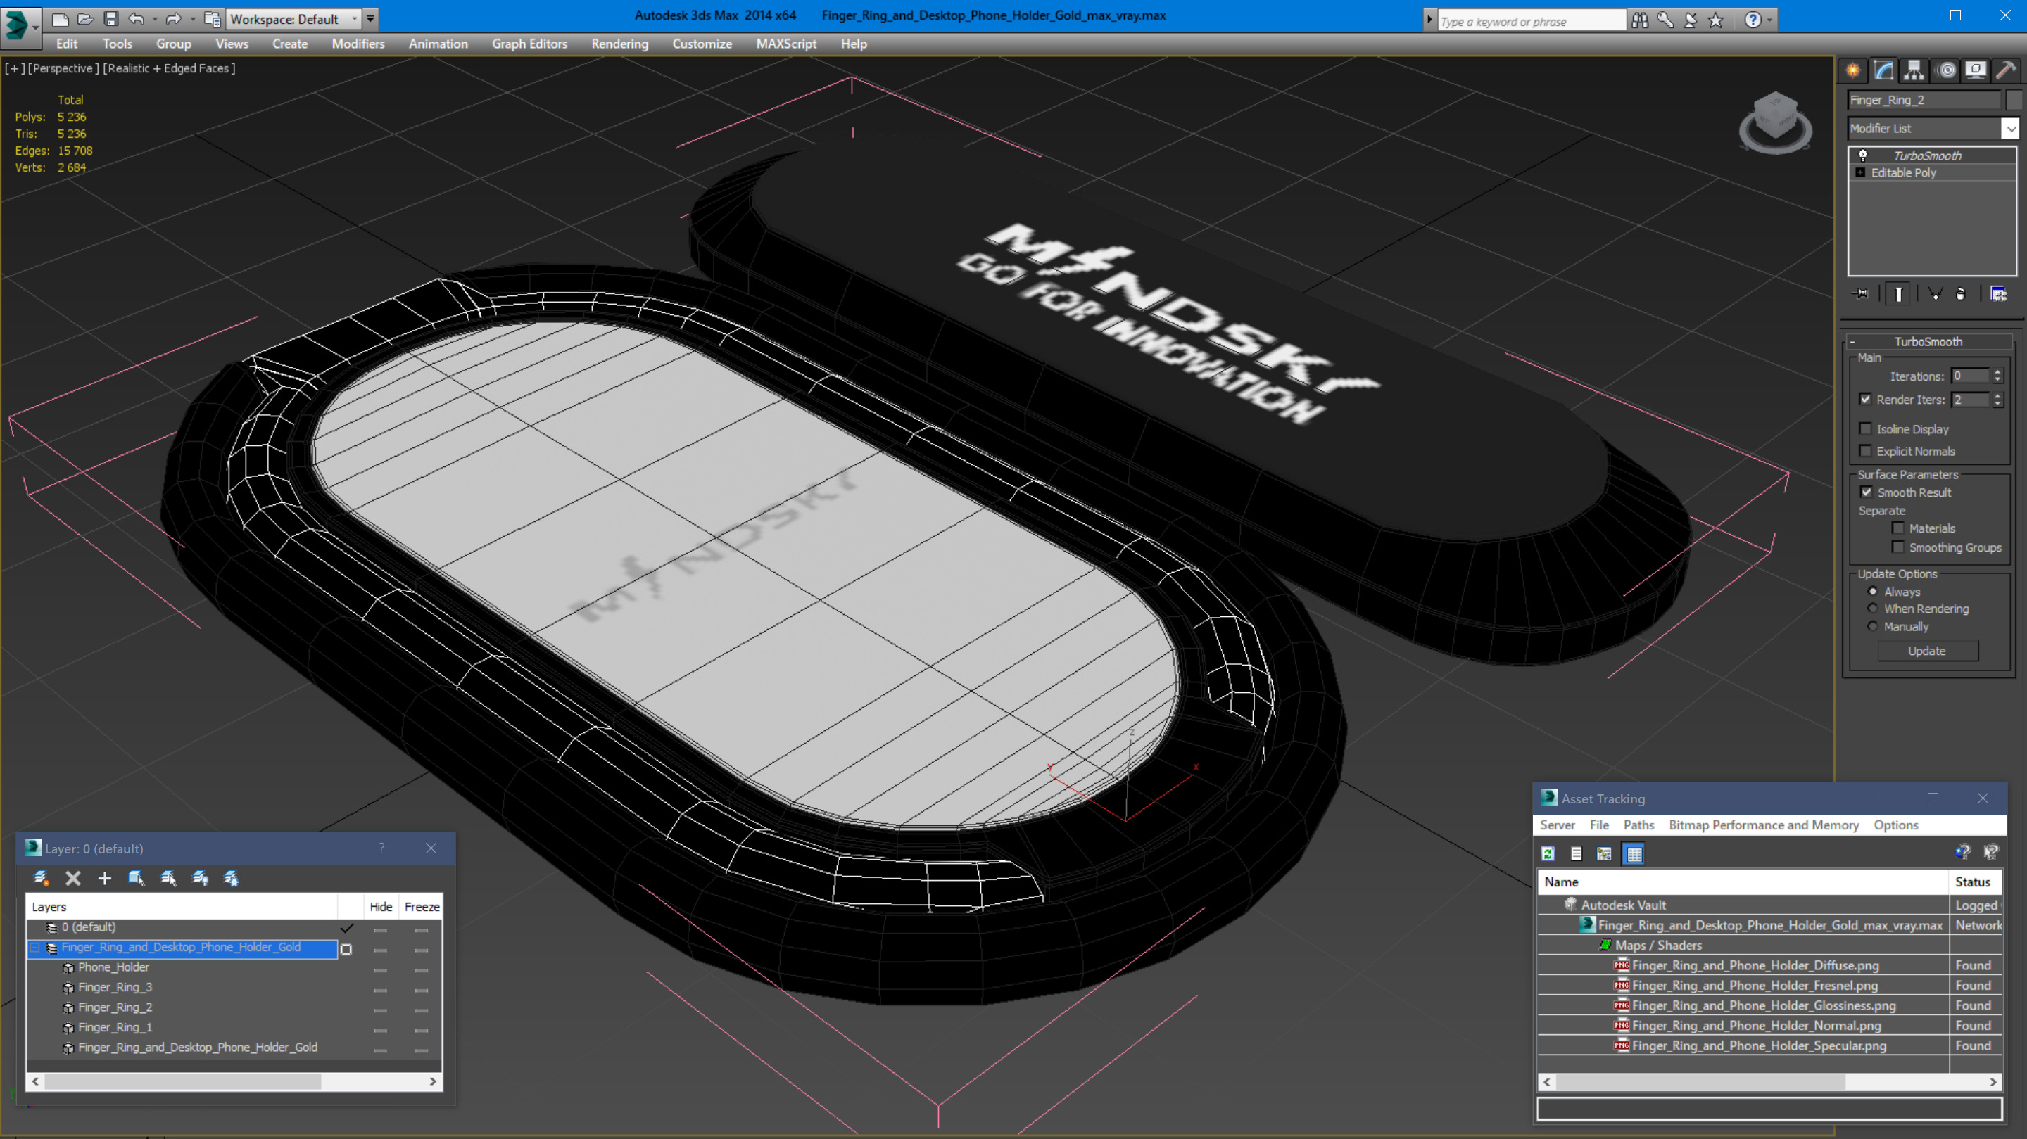This screenshot has width=2027, height=1139.
Task: Open the Display command panel tab
Action: (1976, 71)
